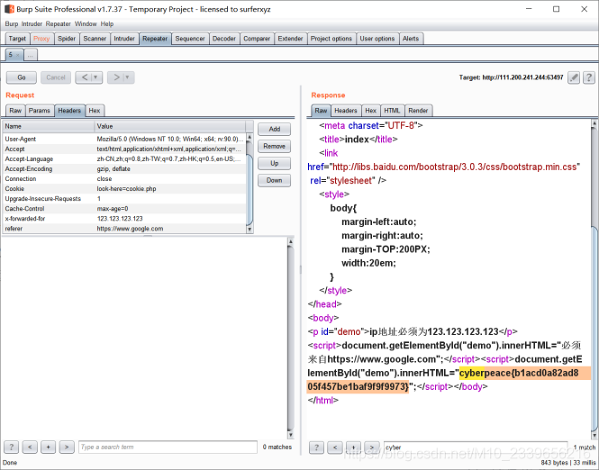Edit target with the pencil icon
This screenshot has height=470, width=599.
click(574, 77)
